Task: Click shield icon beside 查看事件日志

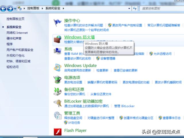Action: (160, 118)
